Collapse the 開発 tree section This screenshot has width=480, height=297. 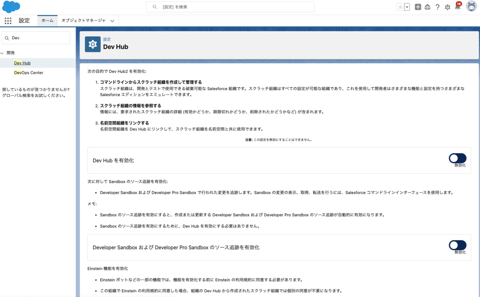pos(2,52)
